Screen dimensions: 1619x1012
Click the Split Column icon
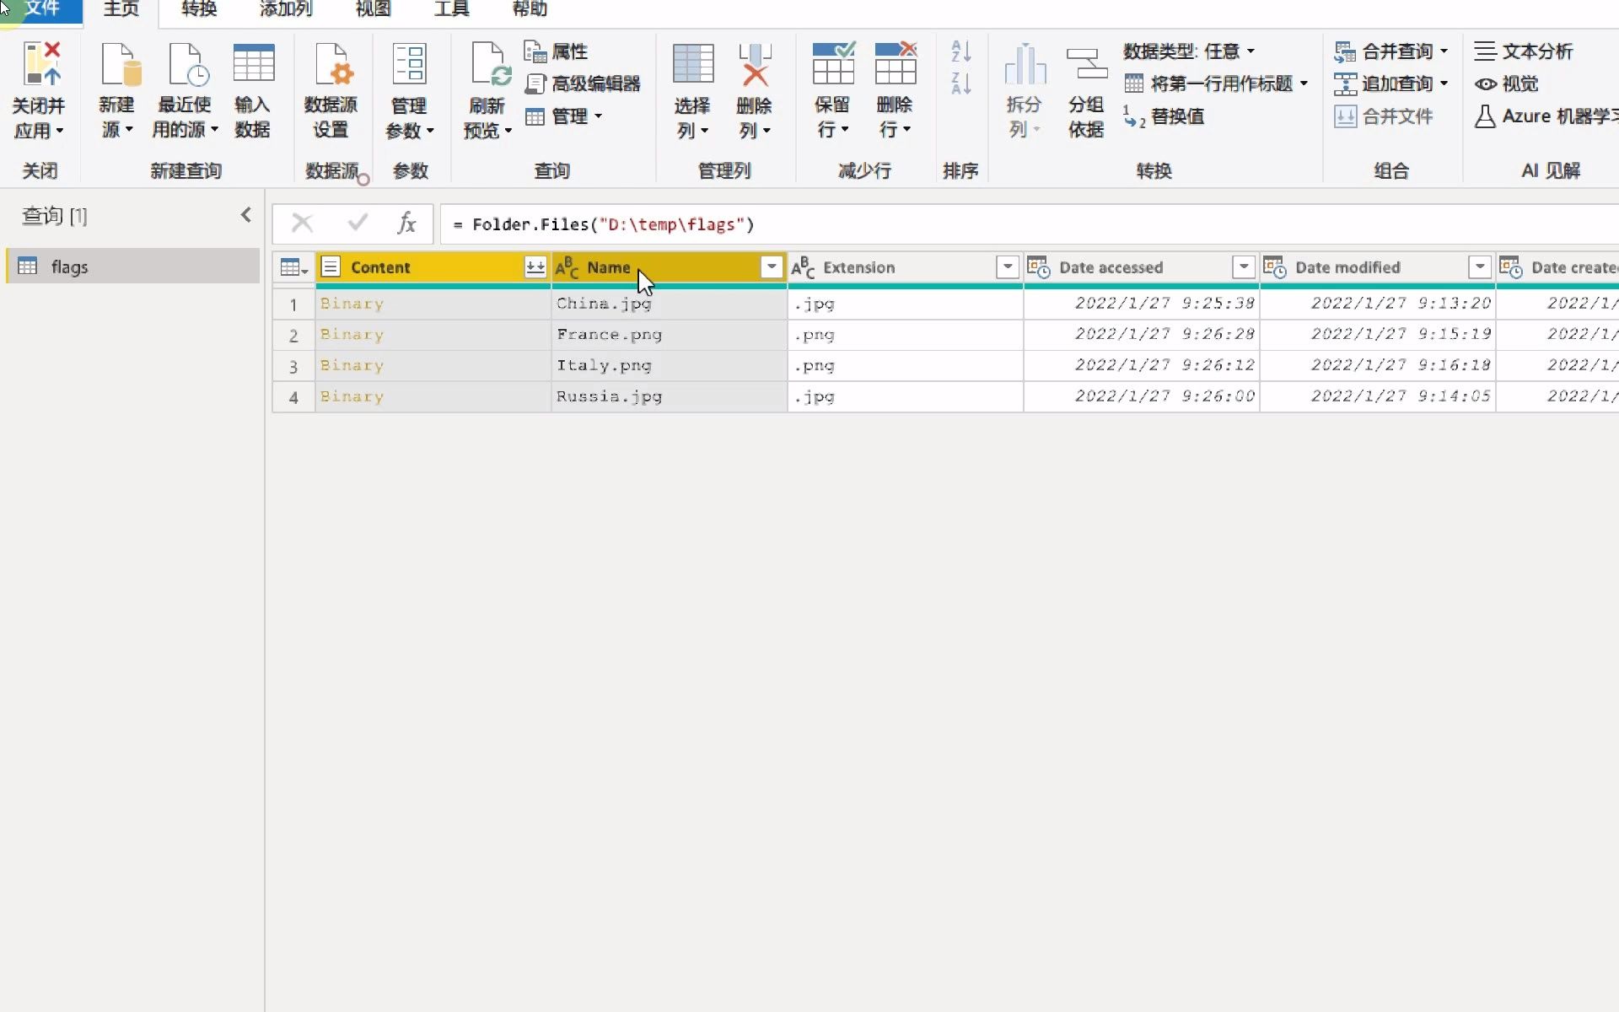click(x=1025, y=64)
